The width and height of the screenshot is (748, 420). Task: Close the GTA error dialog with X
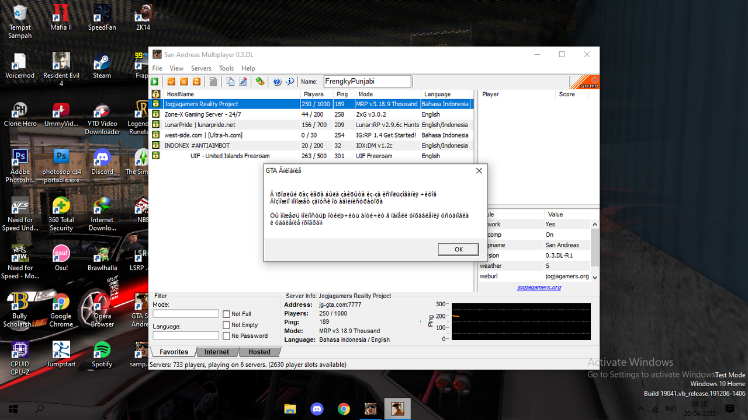pyautogui.click(x=479, y=170)
